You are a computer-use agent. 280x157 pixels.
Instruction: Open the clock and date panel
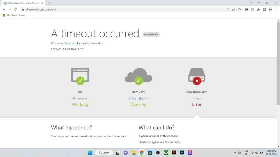pyautogui.click(x=271, y=153)
